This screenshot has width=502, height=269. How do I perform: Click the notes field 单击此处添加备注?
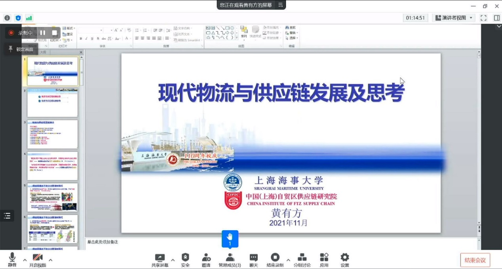pos(102,242)
